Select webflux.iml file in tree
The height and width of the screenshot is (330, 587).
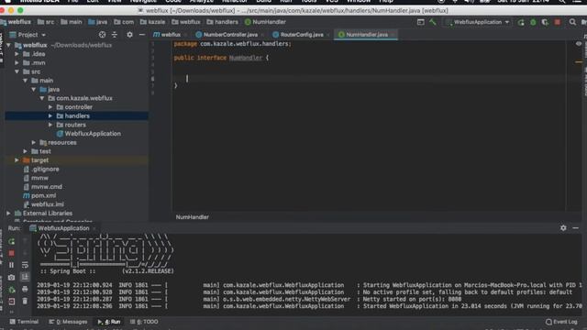(43, 204)
